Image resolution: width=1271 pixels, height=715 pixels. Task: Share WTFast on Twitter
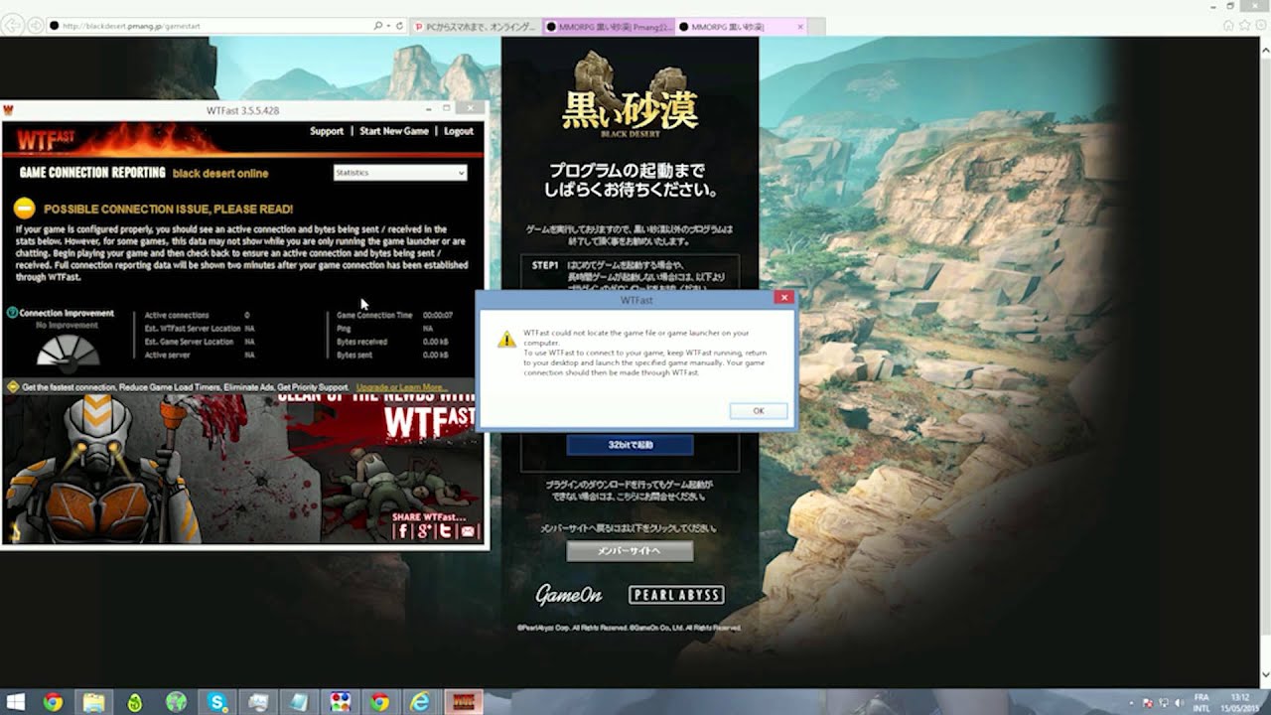[x=446, y=531]
